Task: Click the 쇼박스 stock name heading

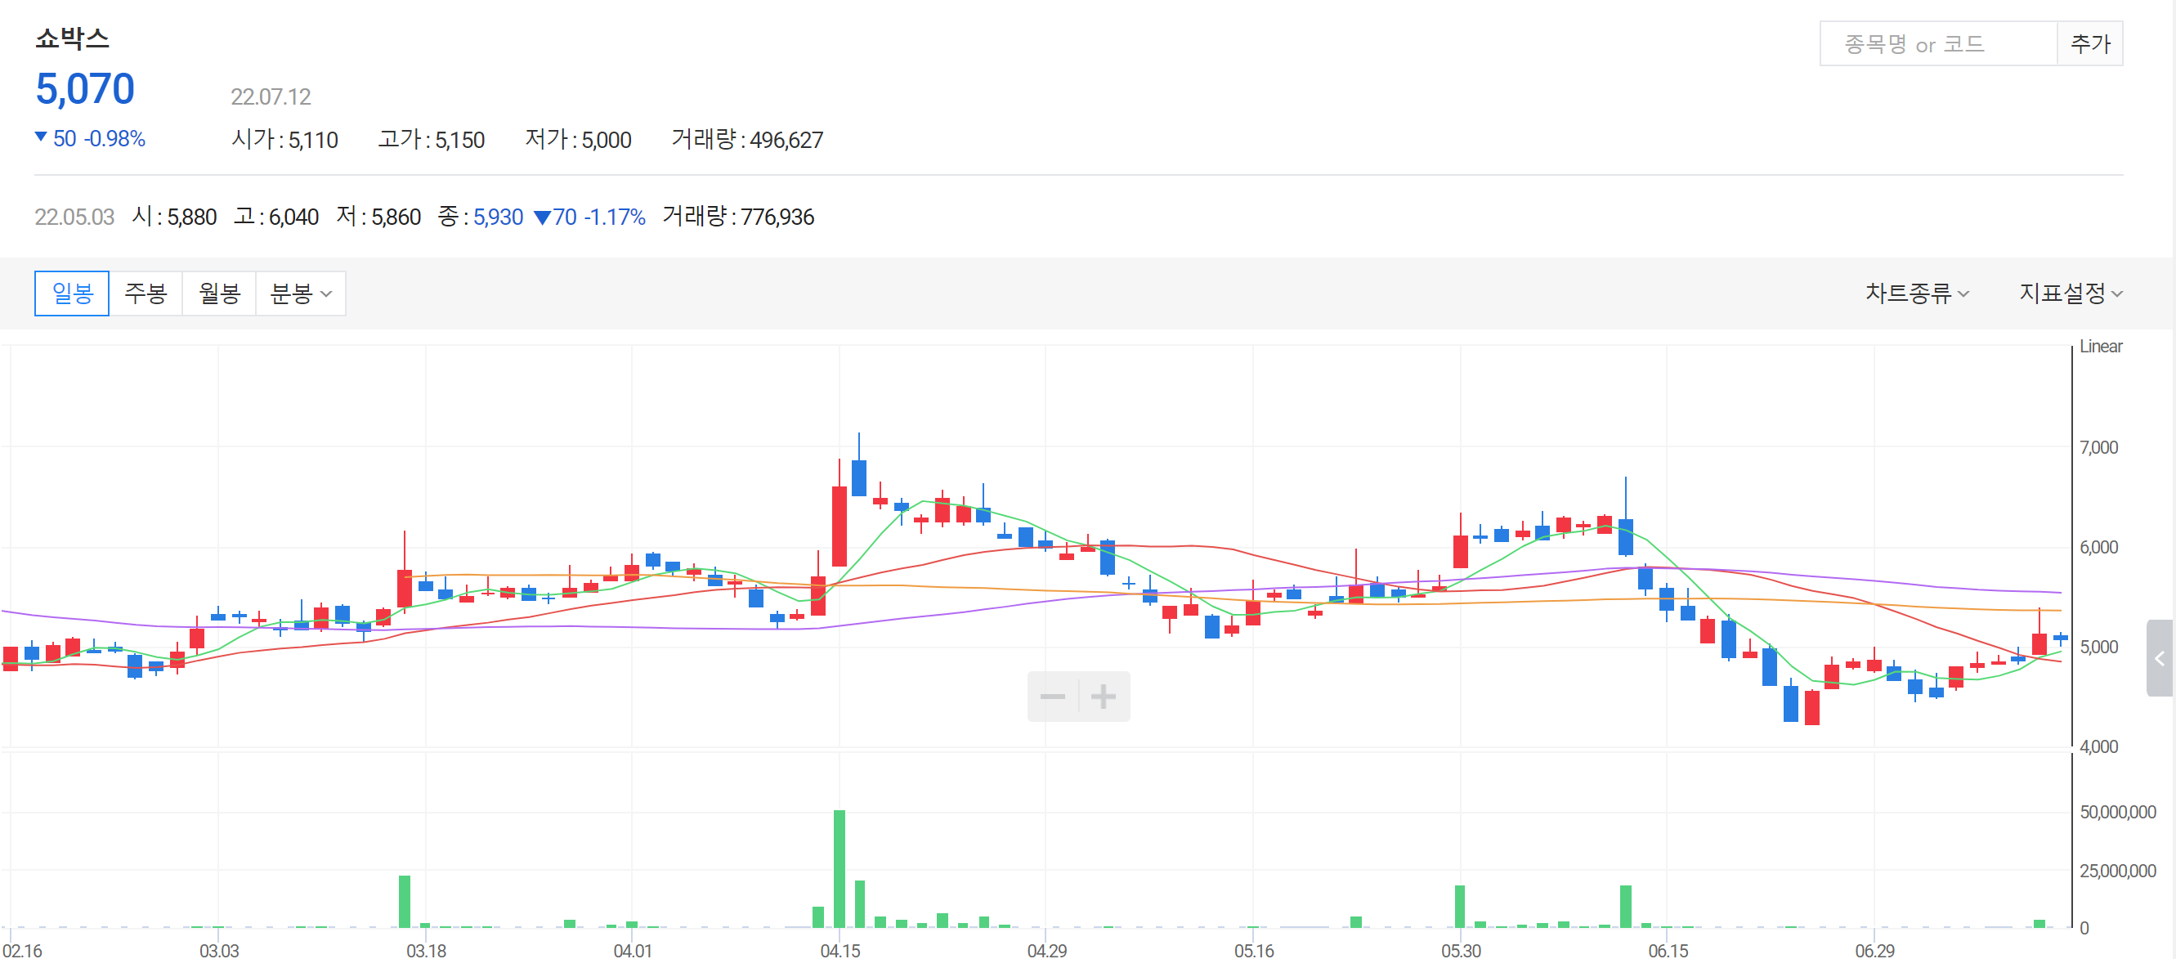Action: (x=73, y=38)
